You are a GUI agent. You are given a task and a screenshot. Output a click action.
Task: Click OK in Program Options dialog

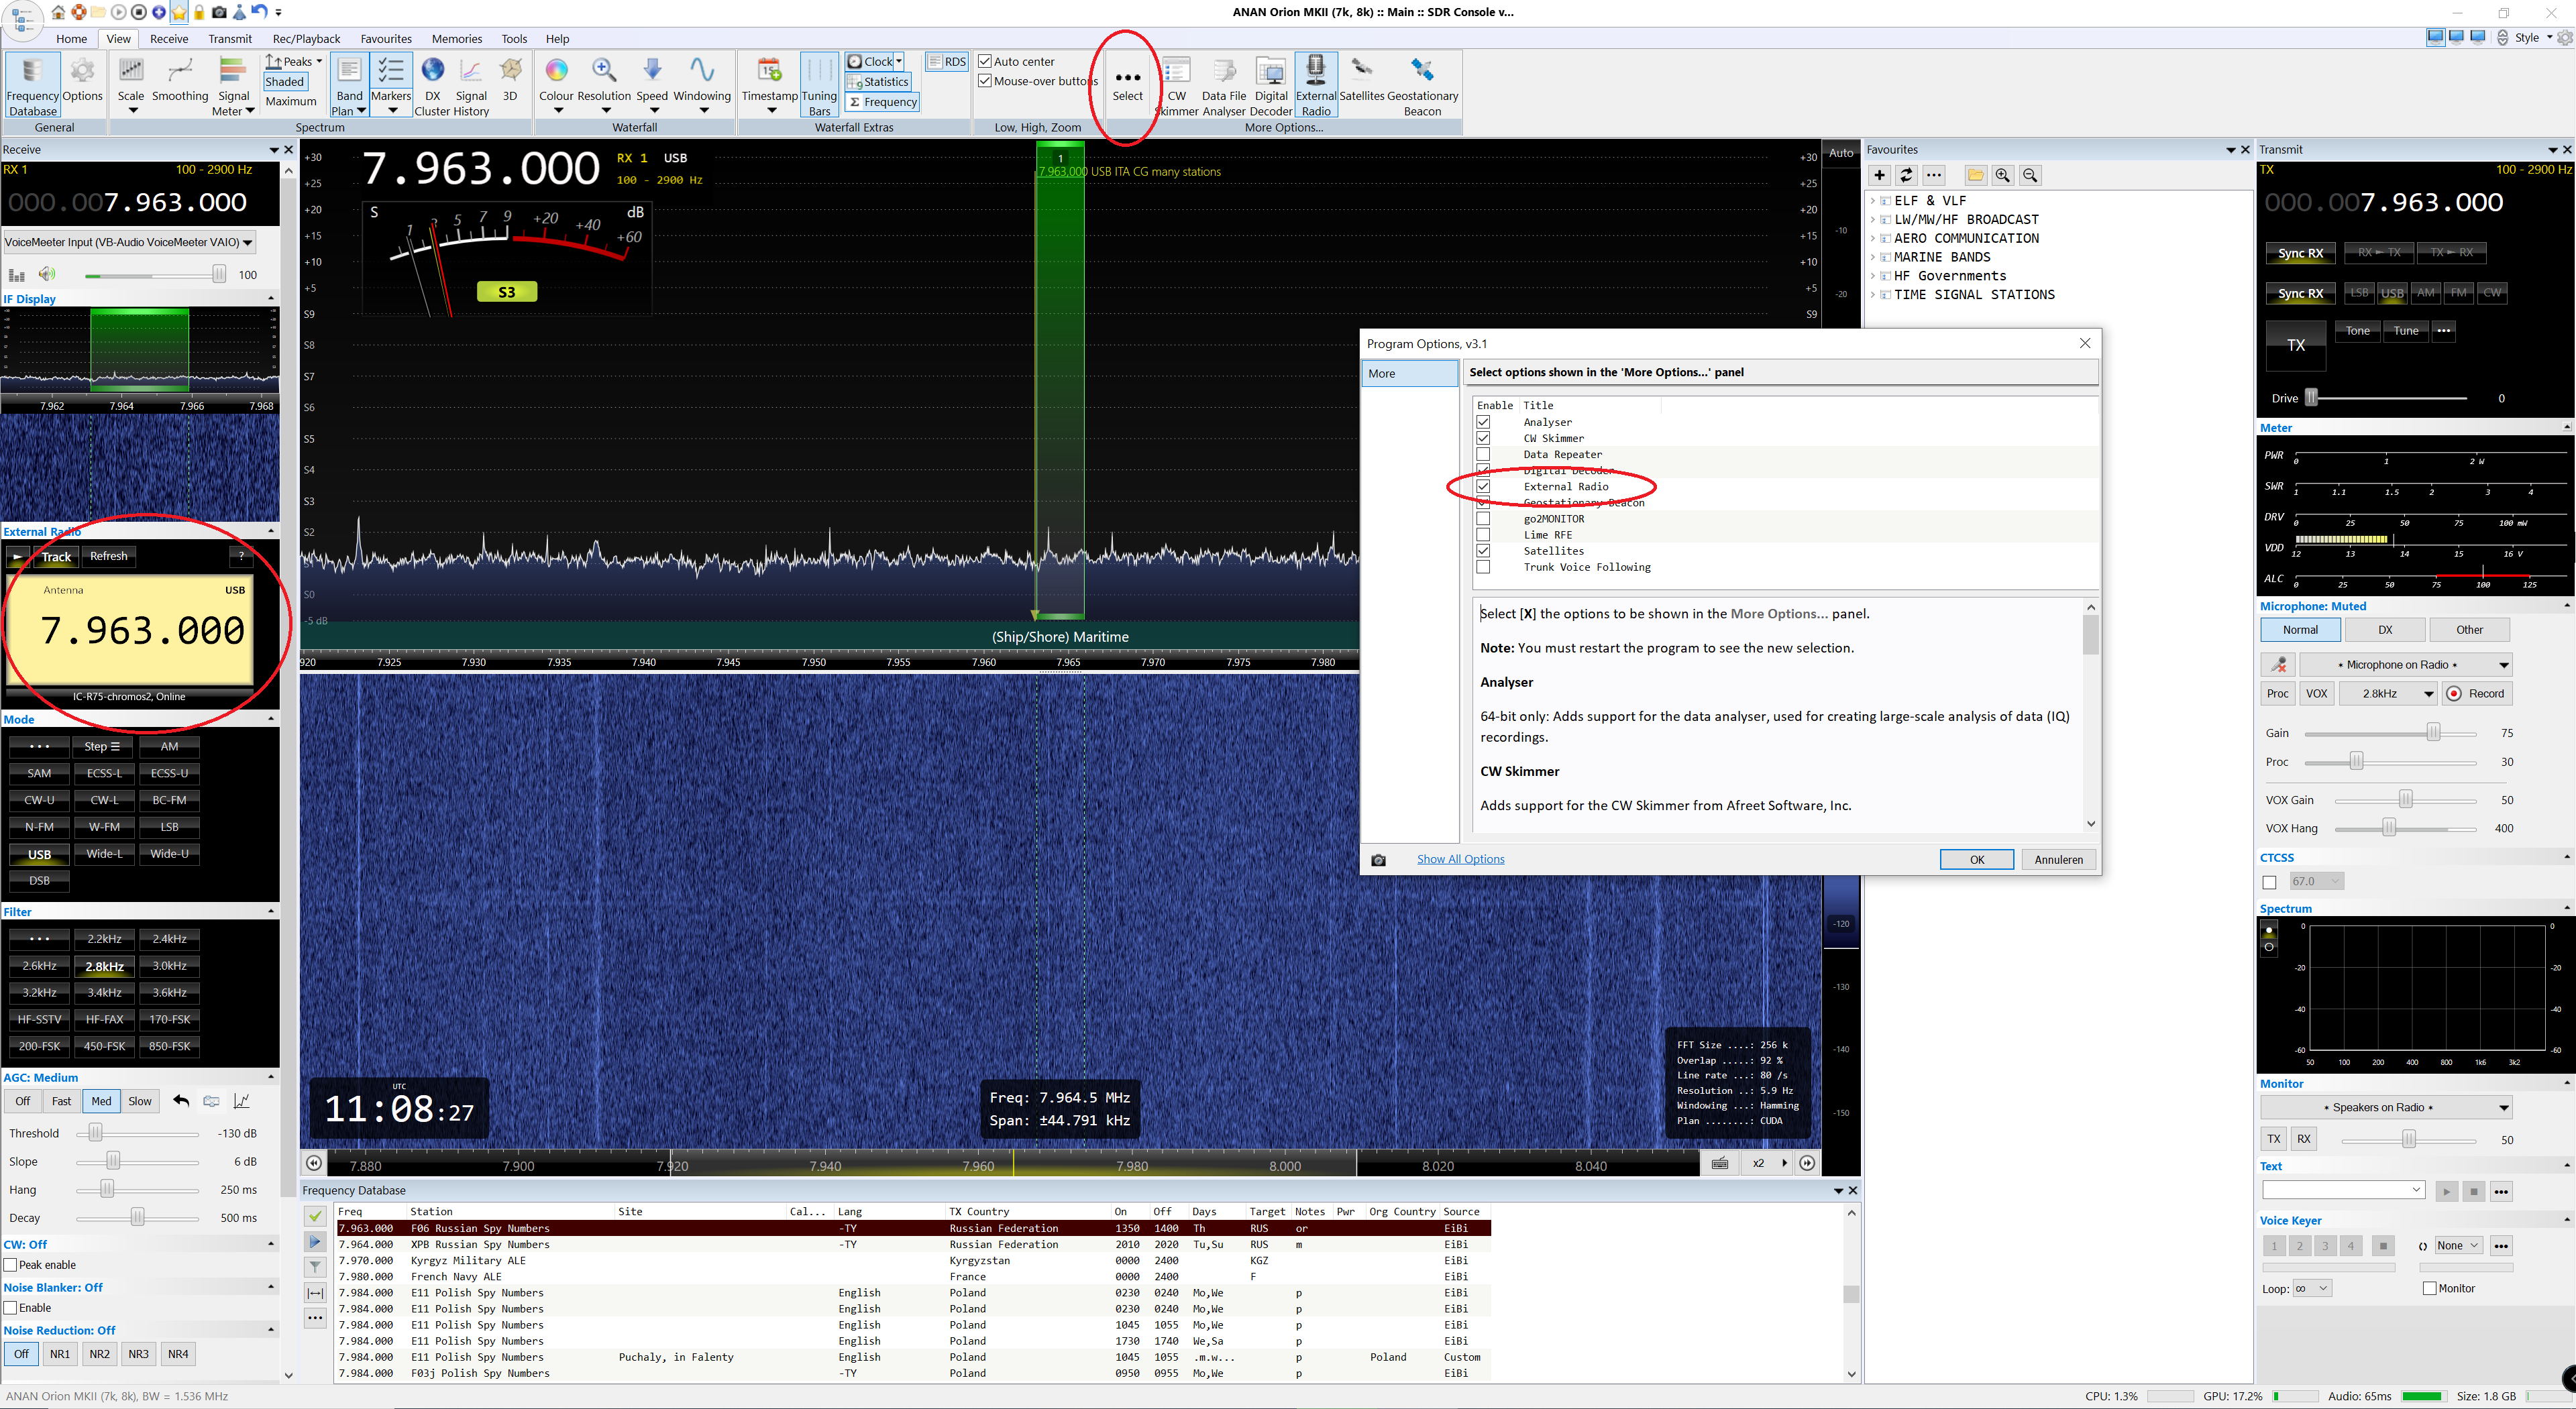(x=1976, y=860)
